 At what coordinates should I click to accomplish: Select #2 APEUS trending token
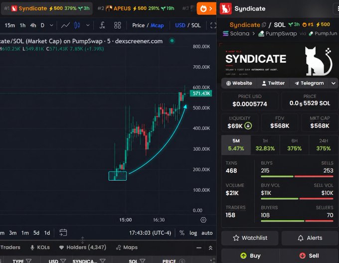pyautogui.click(x=136, y=8)
